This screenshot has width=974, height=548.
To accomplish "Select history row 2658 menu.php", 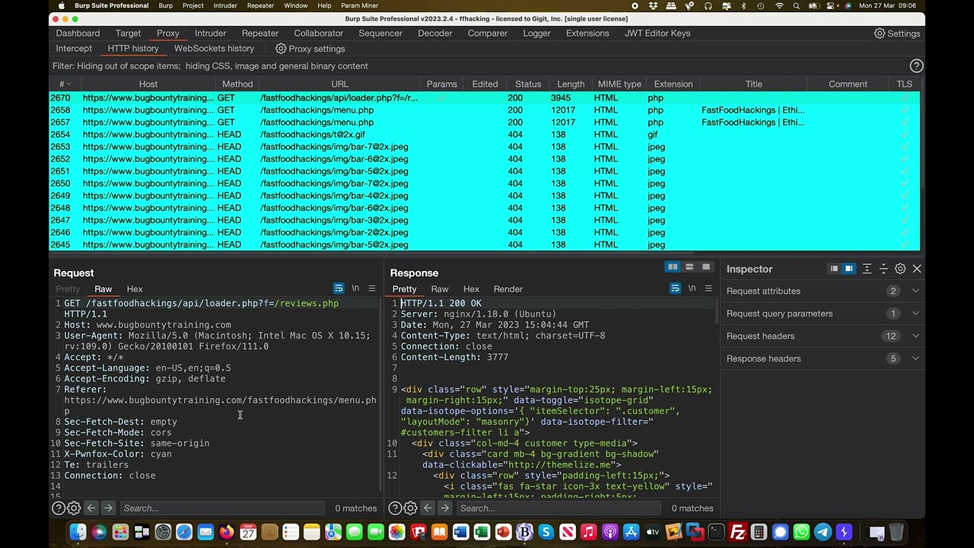I will (x=485, y=110).
